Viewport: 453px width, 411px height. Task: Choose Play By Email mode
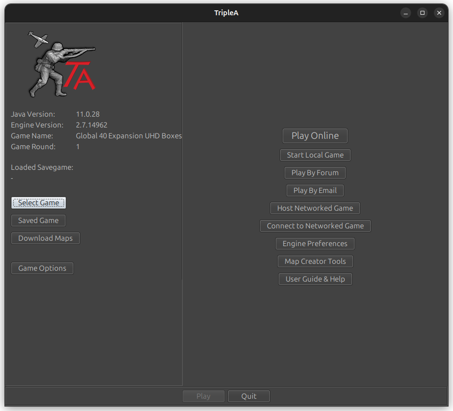315,190
